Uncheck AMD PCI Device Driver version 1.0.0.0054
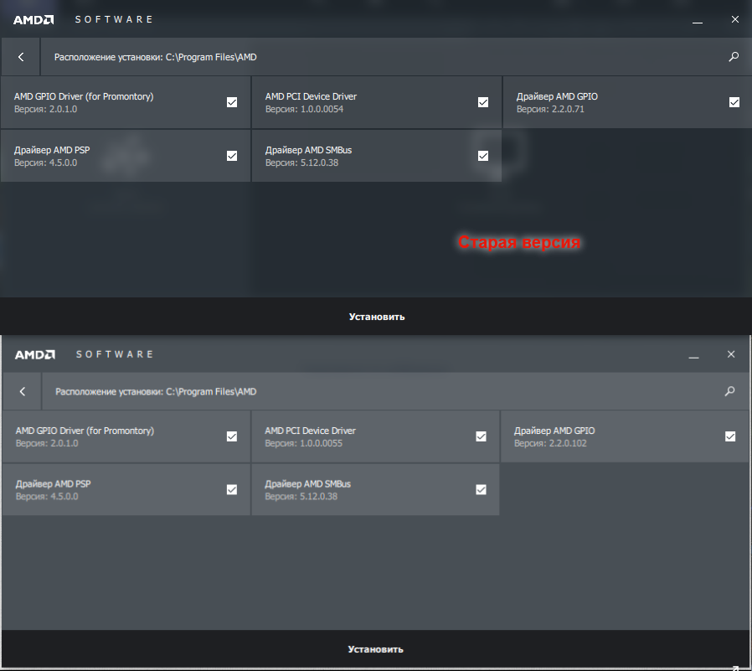 tap(483, 102)
